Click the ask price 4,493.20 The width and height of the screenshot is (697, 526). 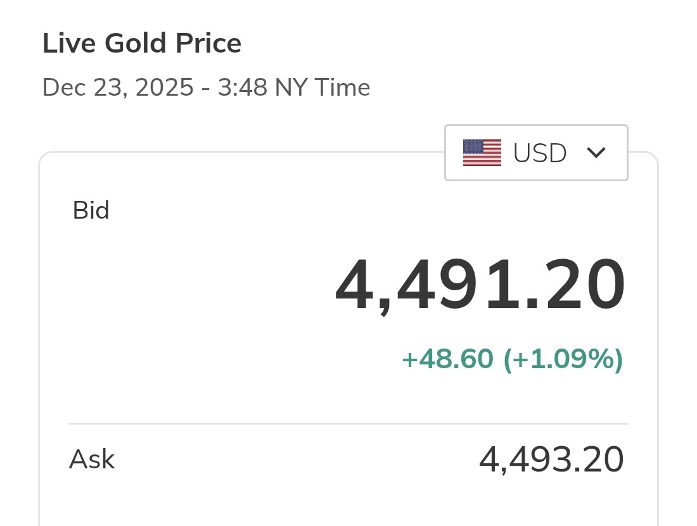coord(551,460)
